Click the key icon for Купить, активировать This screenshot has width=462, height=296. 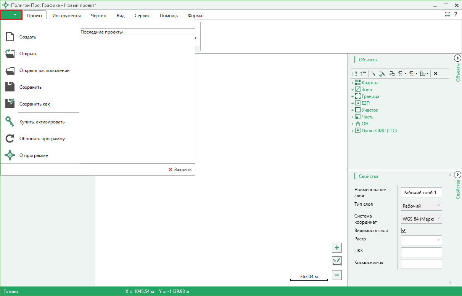[x=10, y=122]
